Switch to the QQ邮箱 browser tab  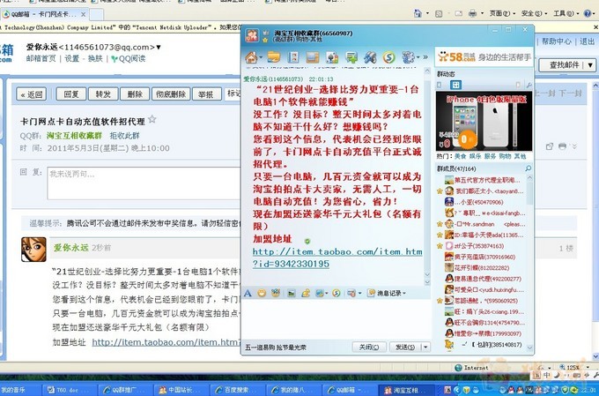[x=44, y=14]
